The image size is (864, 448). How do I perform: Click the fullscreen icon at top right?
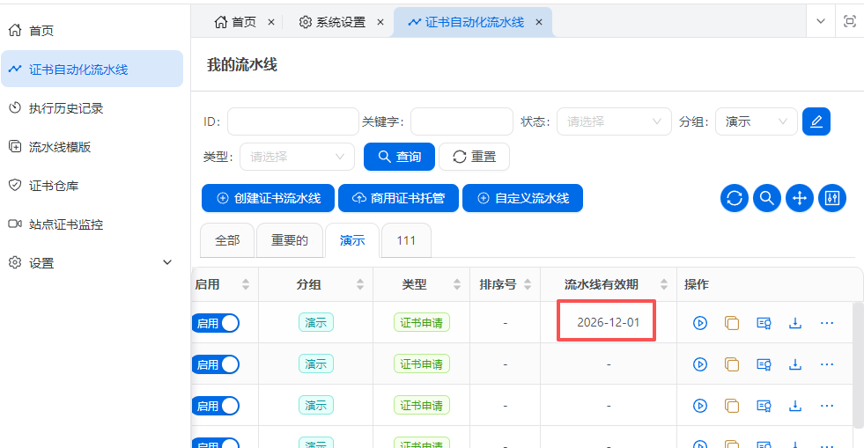click(849, 22)
